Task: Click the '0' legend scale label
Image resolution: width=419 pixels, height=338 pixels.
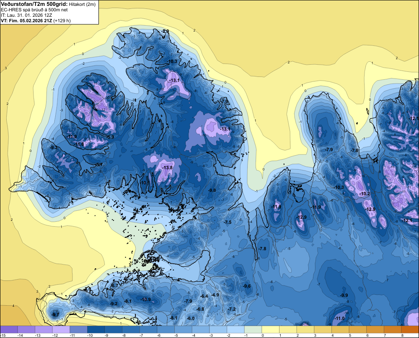Action: coord(263,335)
